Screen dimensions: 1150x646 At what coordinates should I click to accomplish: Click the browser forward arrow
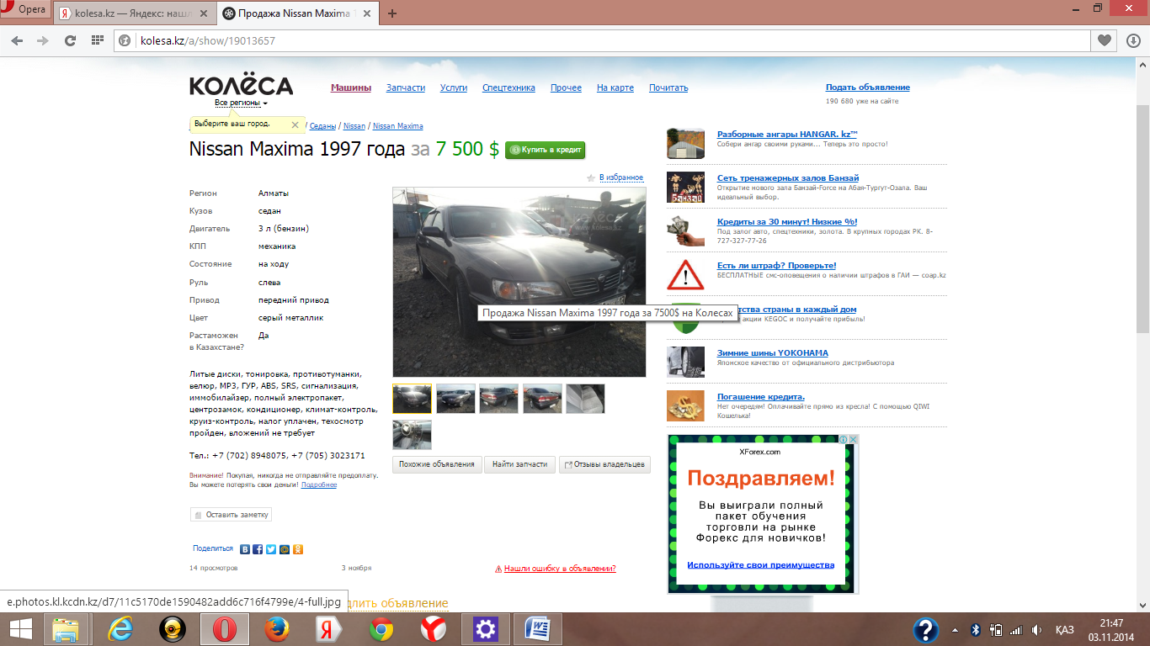coord(41,40)
